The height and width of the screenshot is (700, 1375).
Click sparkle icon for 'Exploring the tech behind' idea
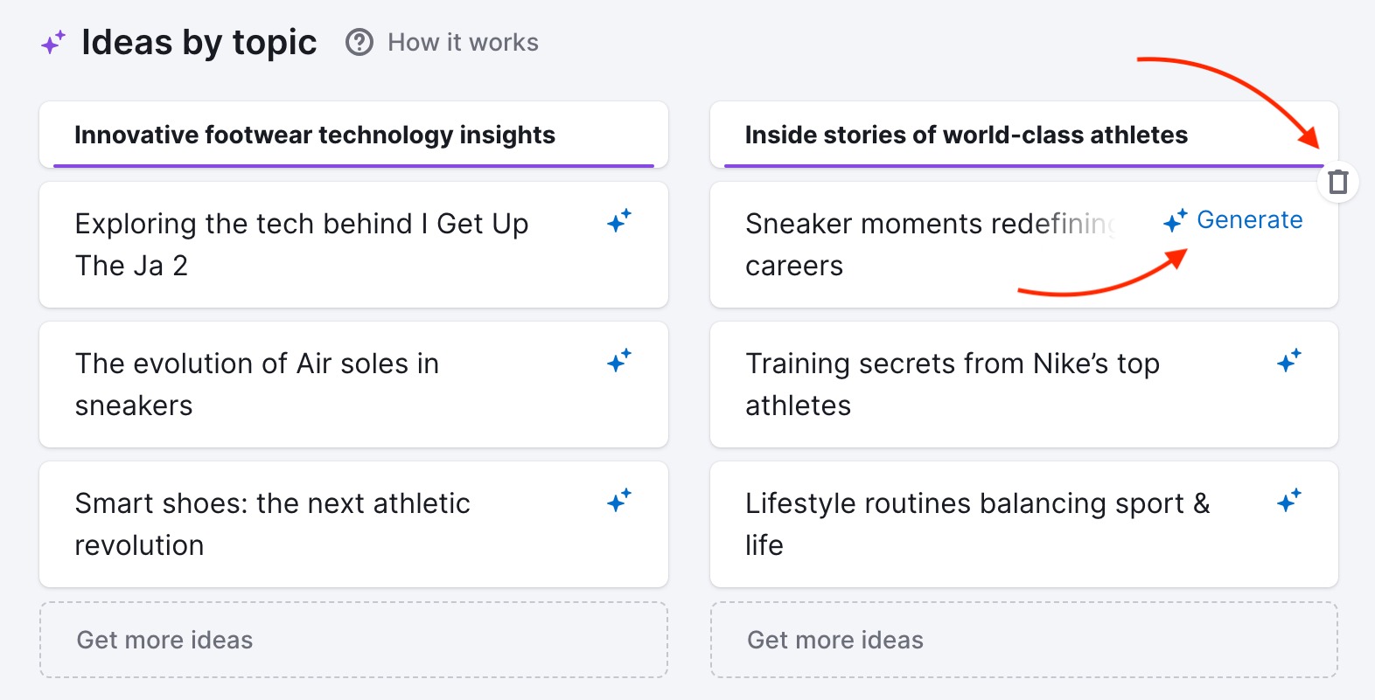619,221
